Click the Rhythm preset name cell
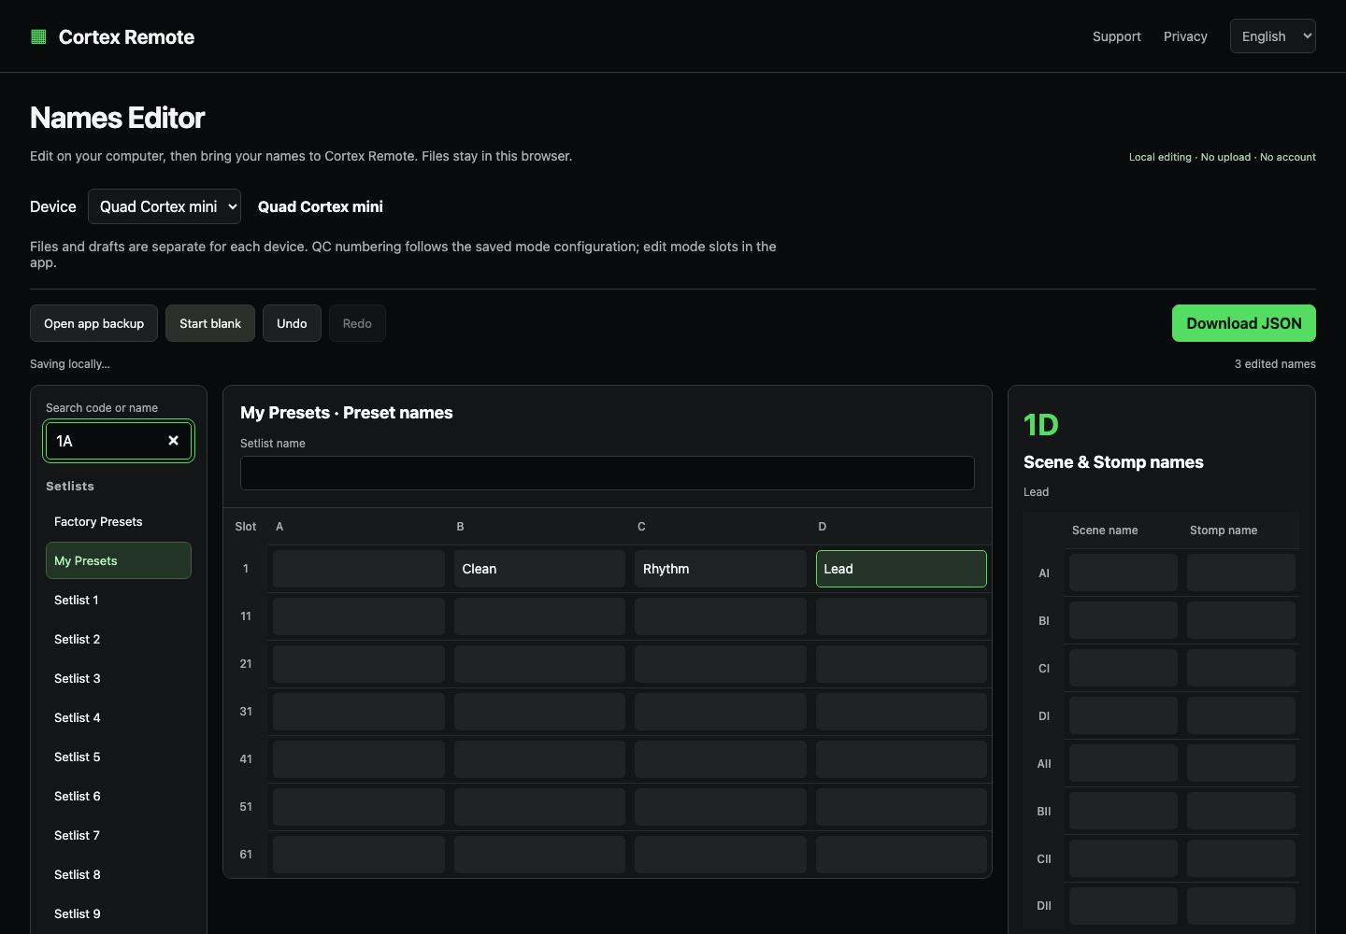Screen dimensions: 1346x934 tap(721, 569)
